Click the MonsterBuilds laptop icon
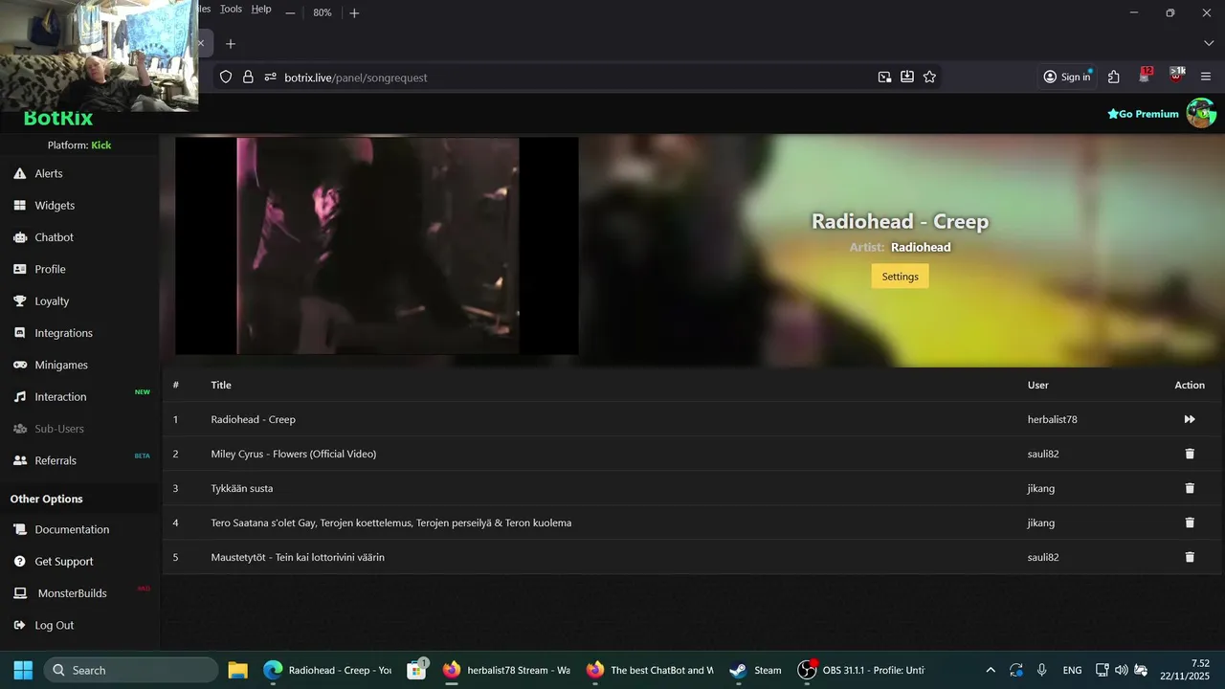This screenshot has width=1225, height=689. (19, 593)
